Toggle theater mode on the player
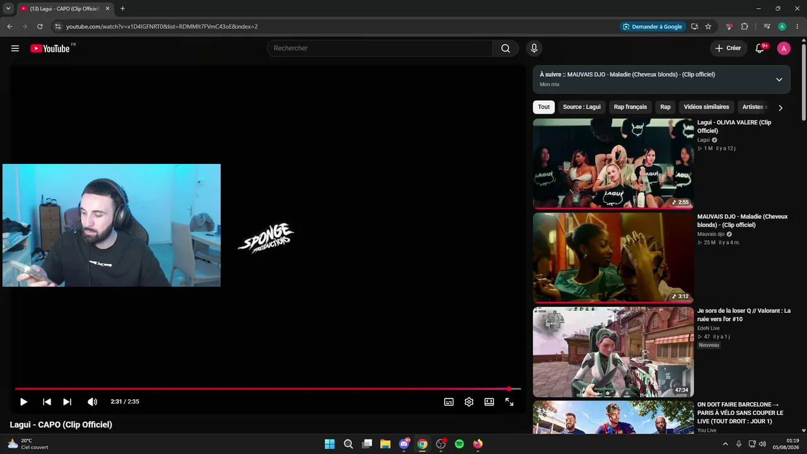807x454 pixels. 489,402
